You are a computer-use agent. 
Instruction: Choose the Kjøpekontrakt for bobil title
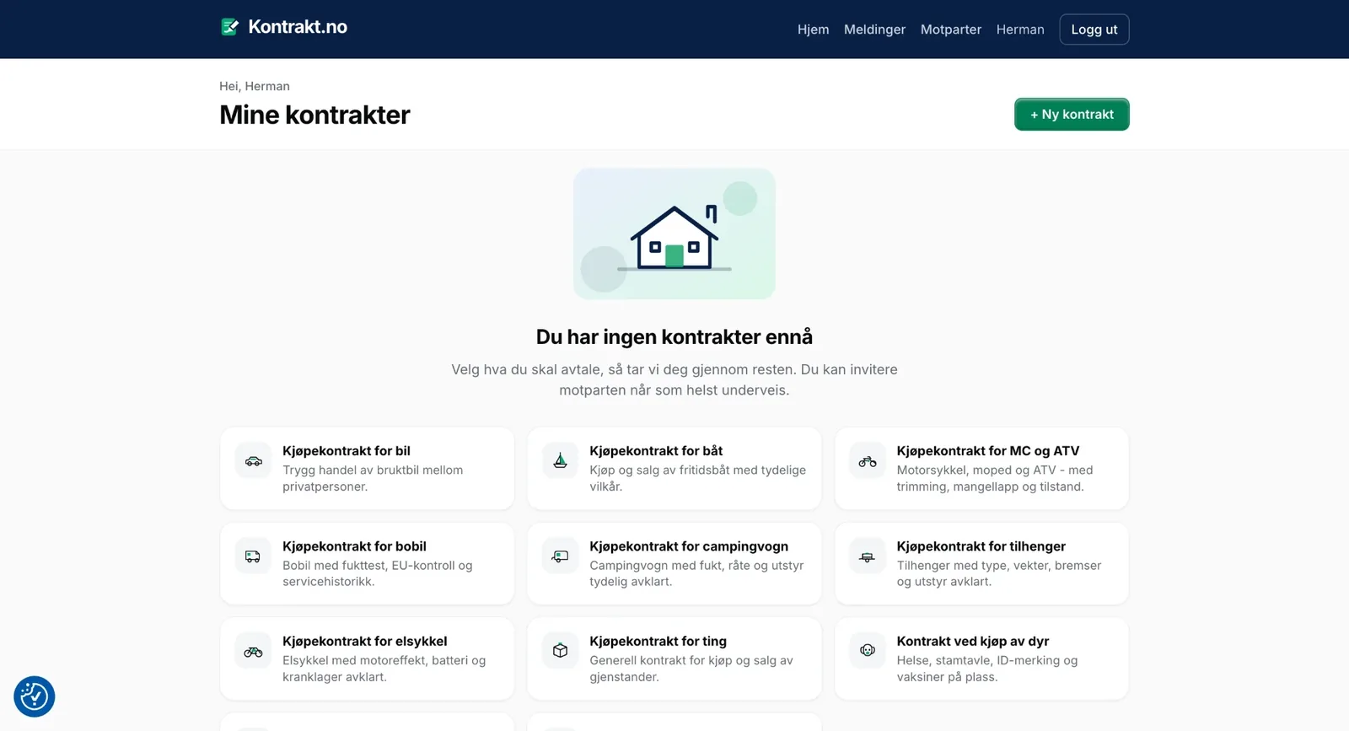[x=354, y=546]
